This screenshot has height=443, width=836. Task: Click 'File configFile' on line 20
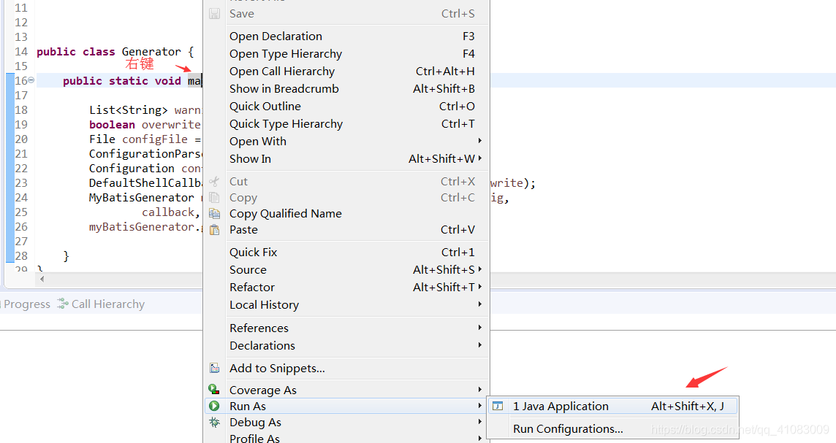click(x=138, y=139)
